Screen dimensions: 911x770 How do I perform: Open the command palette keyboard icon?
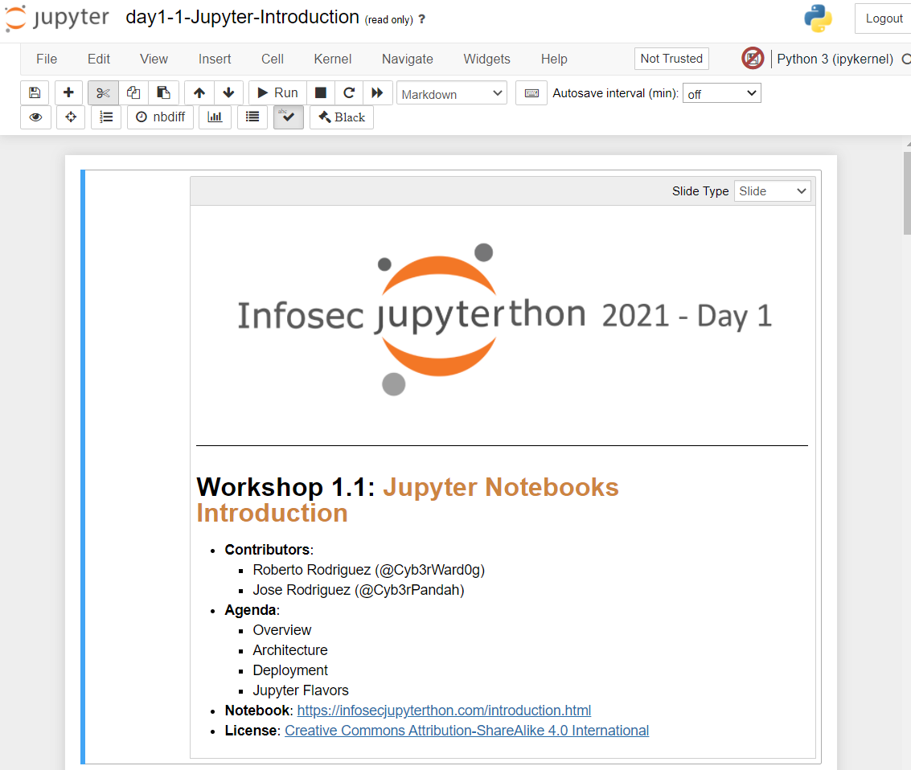tap(531, 93)
